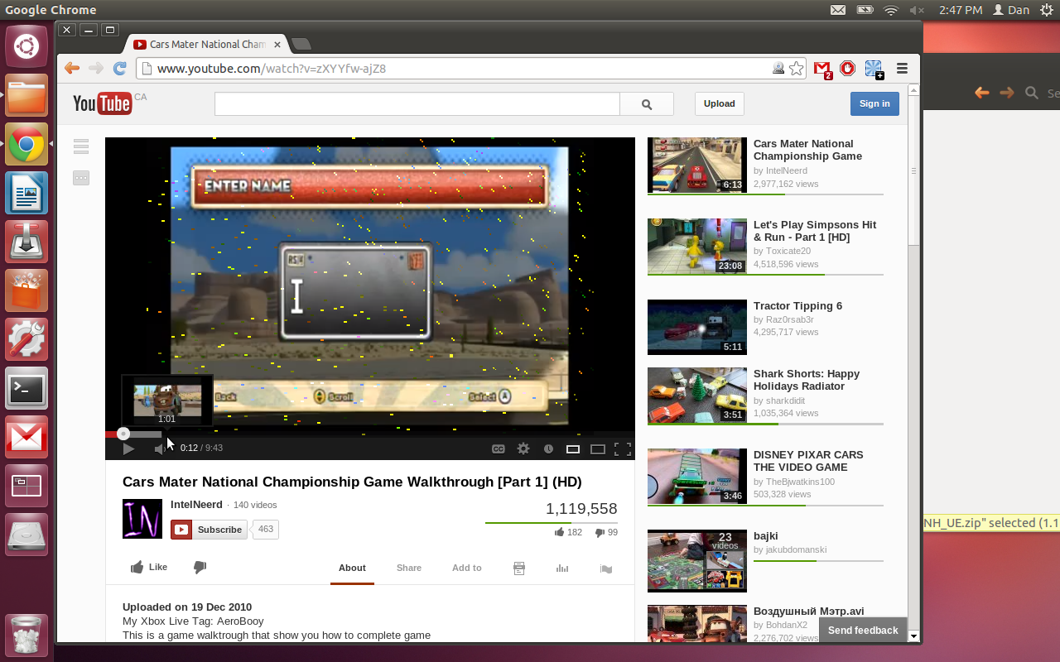Click the YouTube search box
Screen dimensions: 1060x662
(417, 103)
